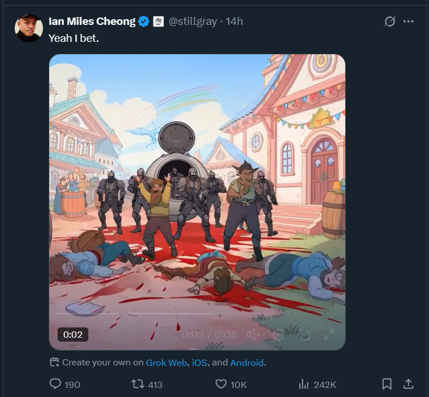The width and height of the screenshot is (429, 397).
Task: Click the blue verified checkmark badge
Action: click(x=144, y=21)
